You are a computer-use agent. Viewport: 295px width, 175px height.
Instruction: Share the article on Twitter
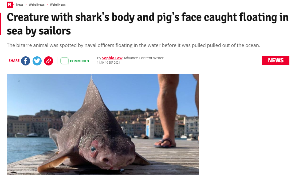click(37, 61)
